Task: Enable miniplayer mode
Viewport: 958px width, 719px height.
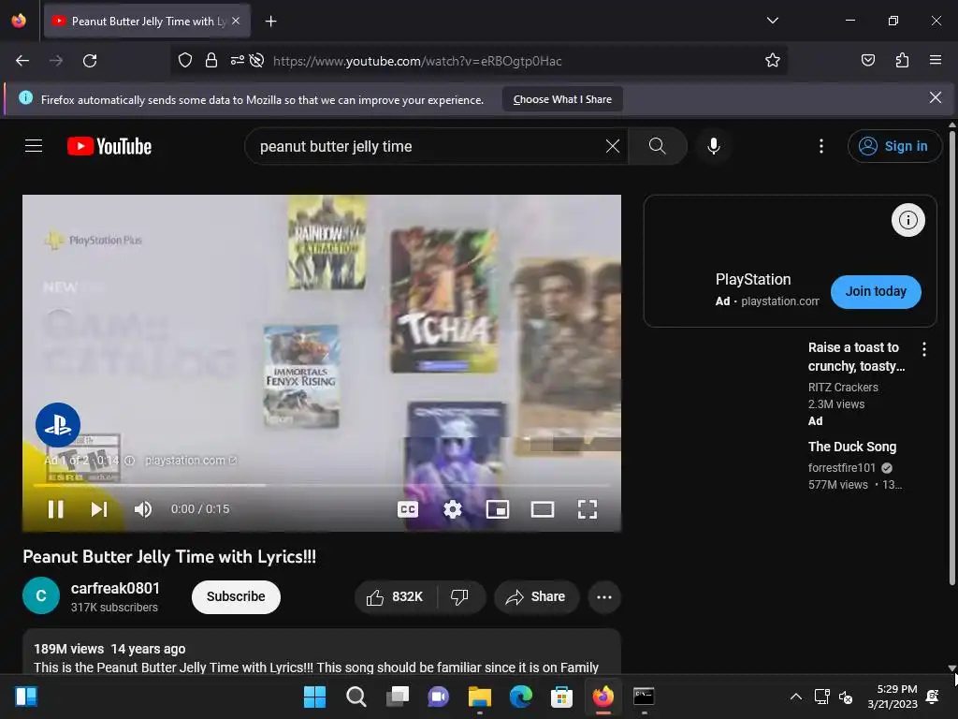Action: coord(498,509)
